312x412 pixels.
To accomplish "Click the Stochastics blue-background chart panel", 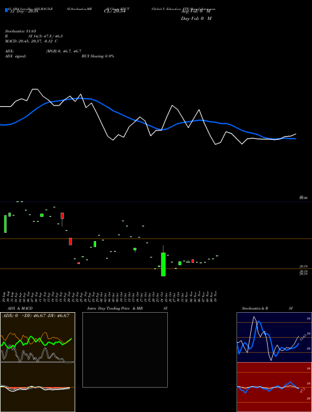I will [x=274, y=337].
